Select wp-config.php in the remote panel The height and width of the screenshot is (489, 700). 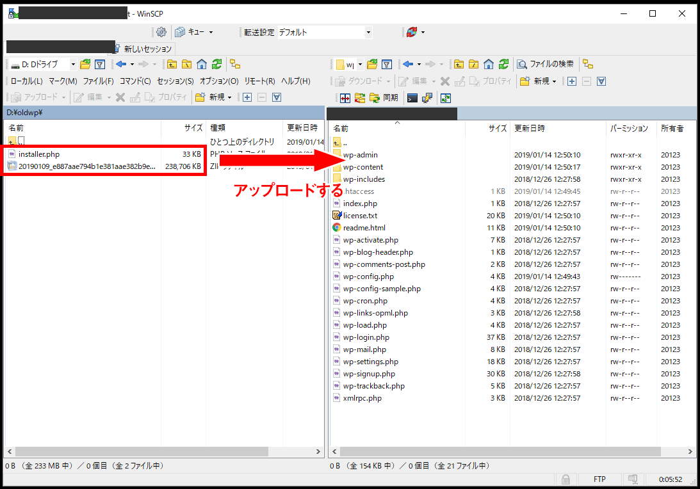click(368, 277)
